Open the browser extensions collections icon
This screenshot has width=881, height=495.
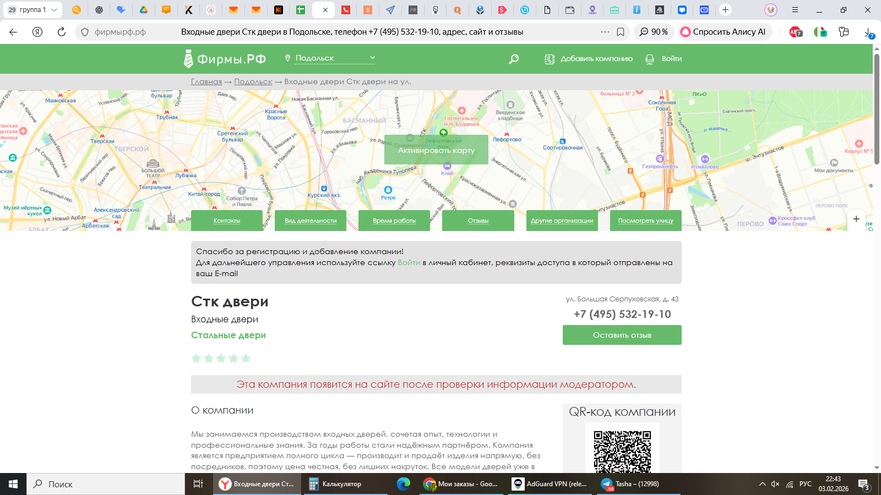pyautogui.click(x=844, y=32)
